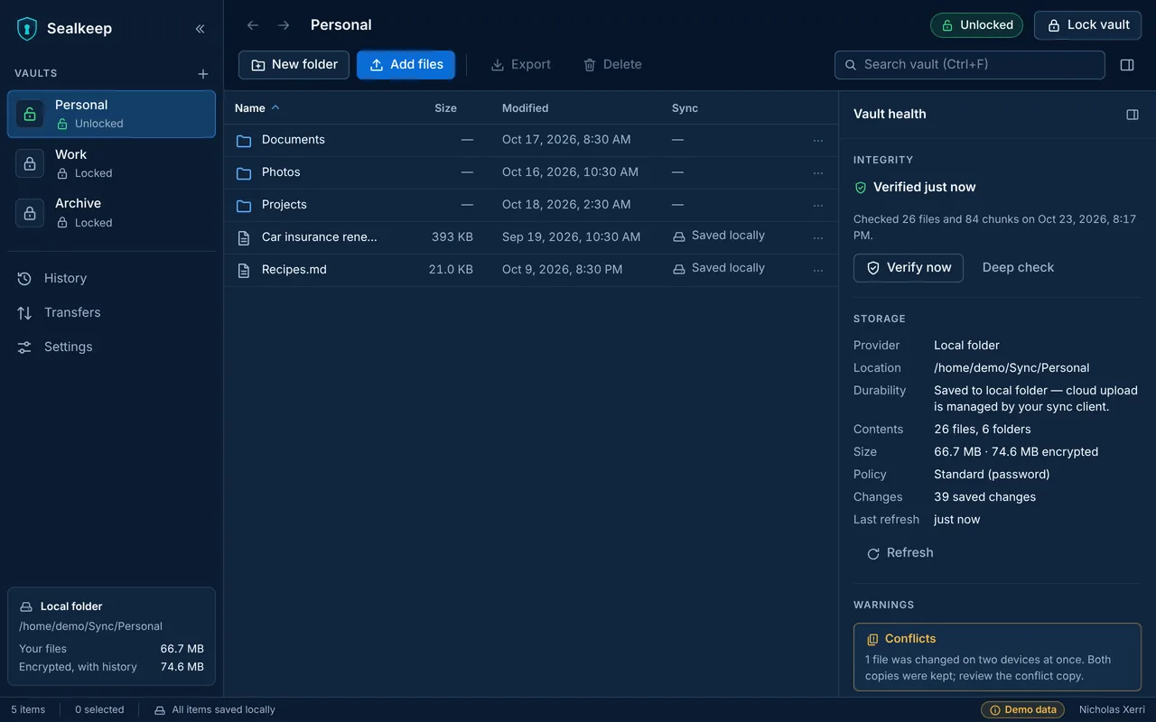Click the Sealkeep shield logo icon
The height and width of the screenshot is (722, 1156).
pyautogui.click(x=27, y=29)
